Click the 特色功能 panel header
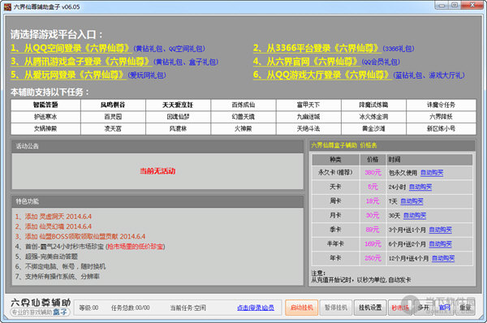The image size is (487, 323). pyautogui.click(x=157, y=201)
